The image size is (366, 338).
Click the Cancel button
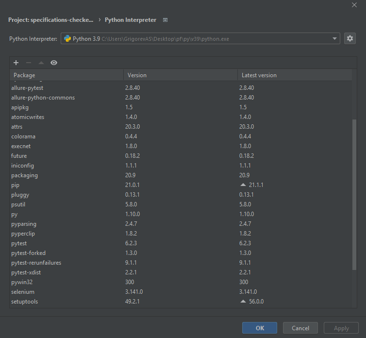[x=300, y=328]
